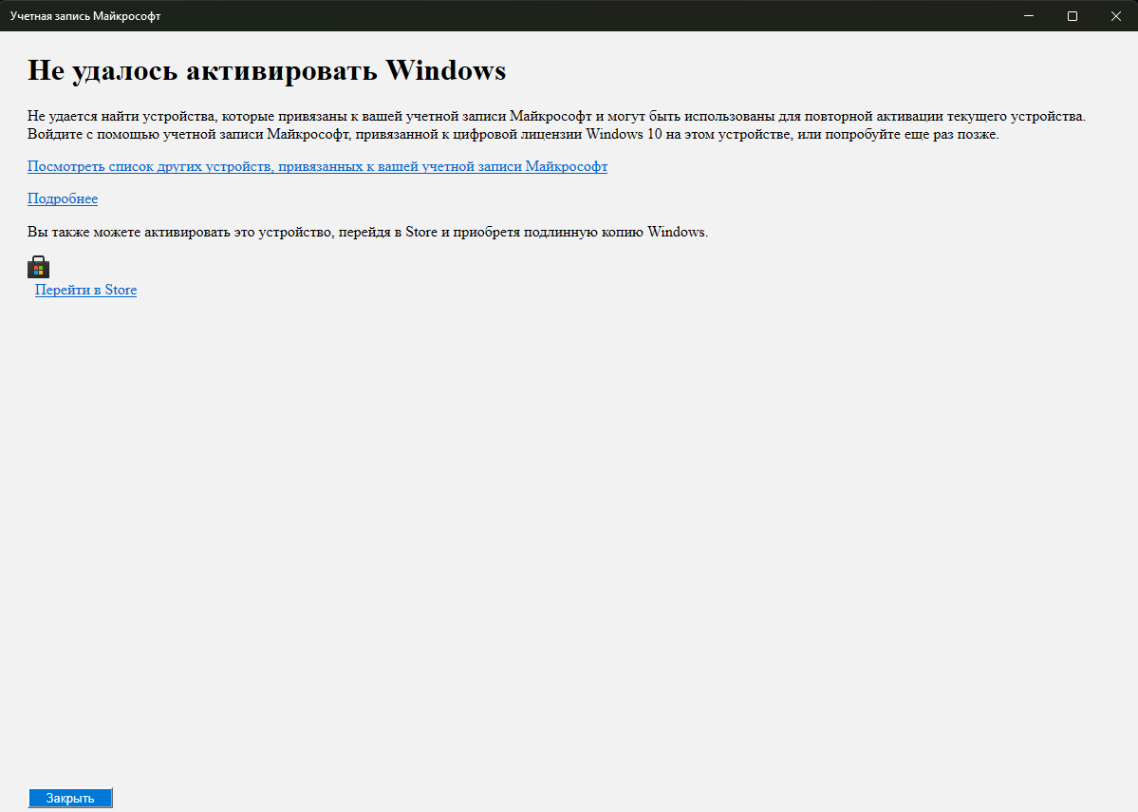Click the heading 'Не удалось активировать Windows'
Screen dimensions: 1138x812
tap(267, 70)
